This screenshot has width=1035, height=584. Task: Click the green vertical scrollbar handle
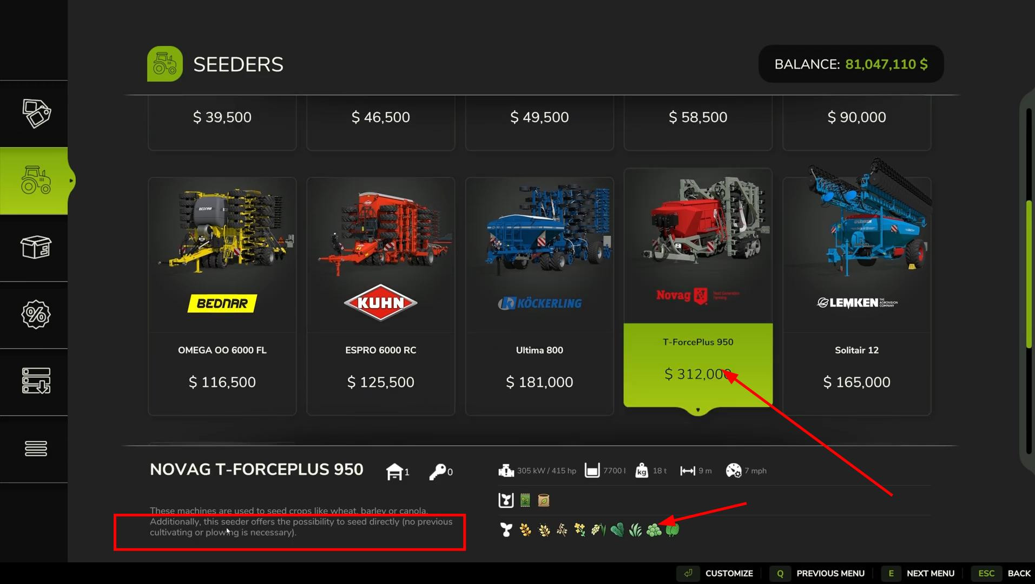point(1029,274)
